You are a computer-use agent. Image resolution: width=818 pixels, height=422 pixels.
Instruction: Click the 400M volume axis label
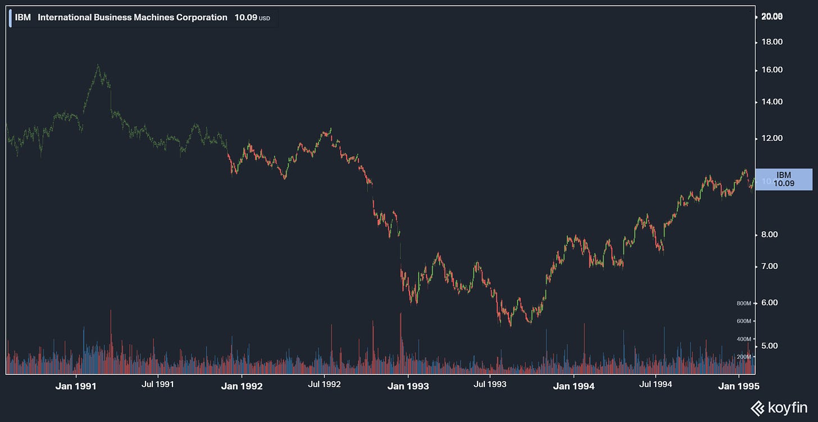(743, 340)
